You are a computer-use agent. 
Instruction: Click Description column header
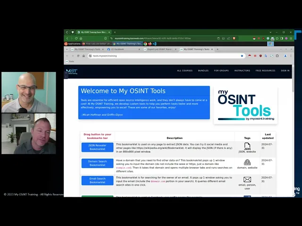tap(175, 138)
